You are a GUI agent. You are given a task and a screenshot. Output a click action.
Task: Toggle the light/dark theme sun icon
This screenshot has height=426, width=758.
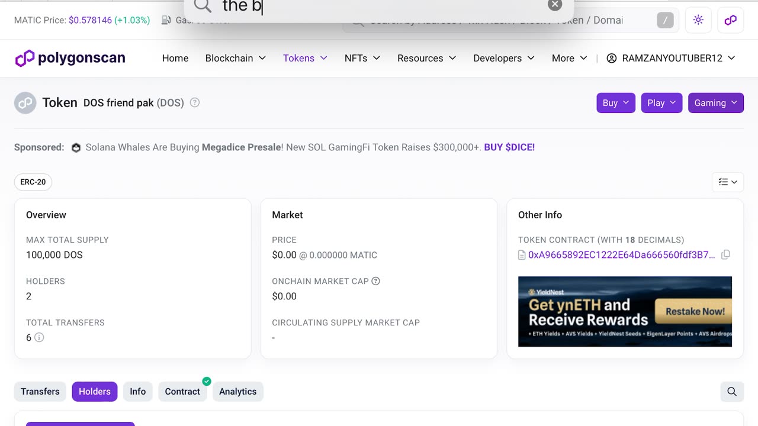point(698,20)
